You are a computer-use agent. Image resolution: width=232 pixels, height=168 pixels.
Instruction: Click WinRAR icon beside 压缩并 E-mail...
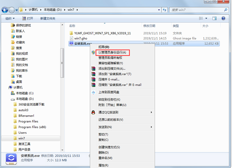point(93,79)
